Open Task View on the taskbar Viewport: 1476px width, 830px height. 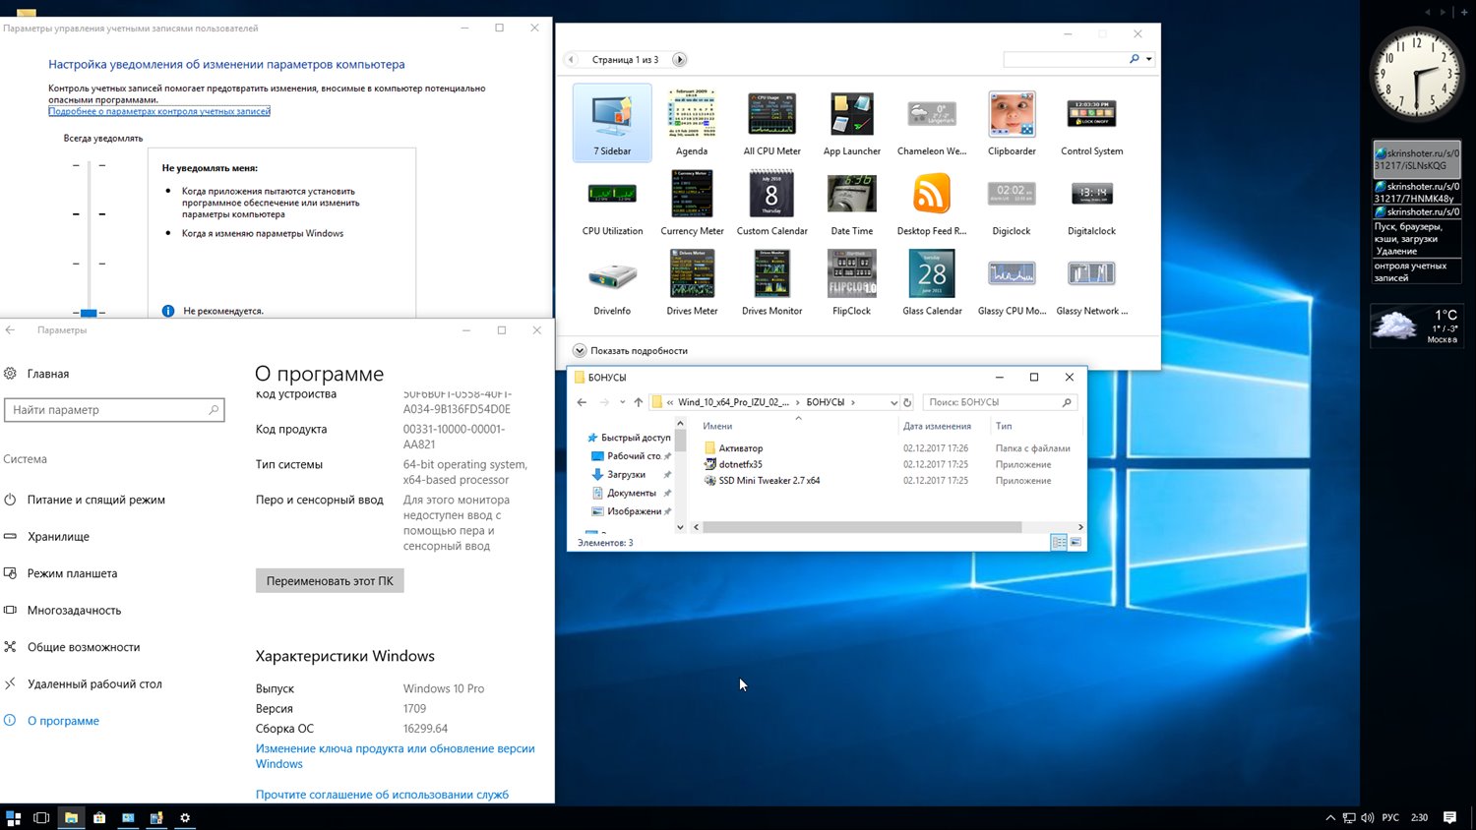(x=41, y=817)
